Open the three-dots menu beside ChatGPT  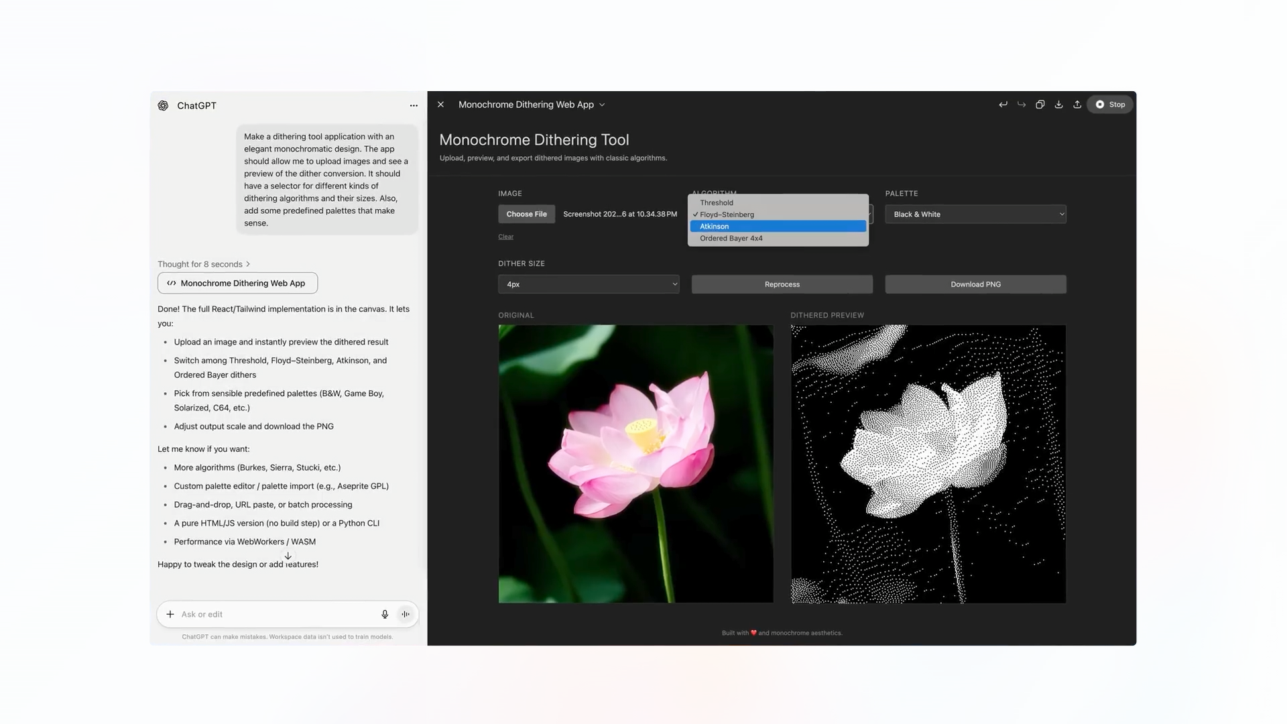(x=414, y=105)
